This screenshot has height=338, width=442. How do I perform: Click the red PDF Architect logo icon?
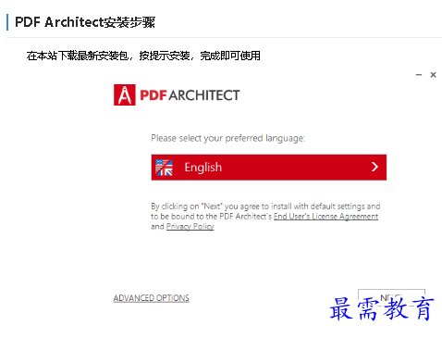coord(125,95)
